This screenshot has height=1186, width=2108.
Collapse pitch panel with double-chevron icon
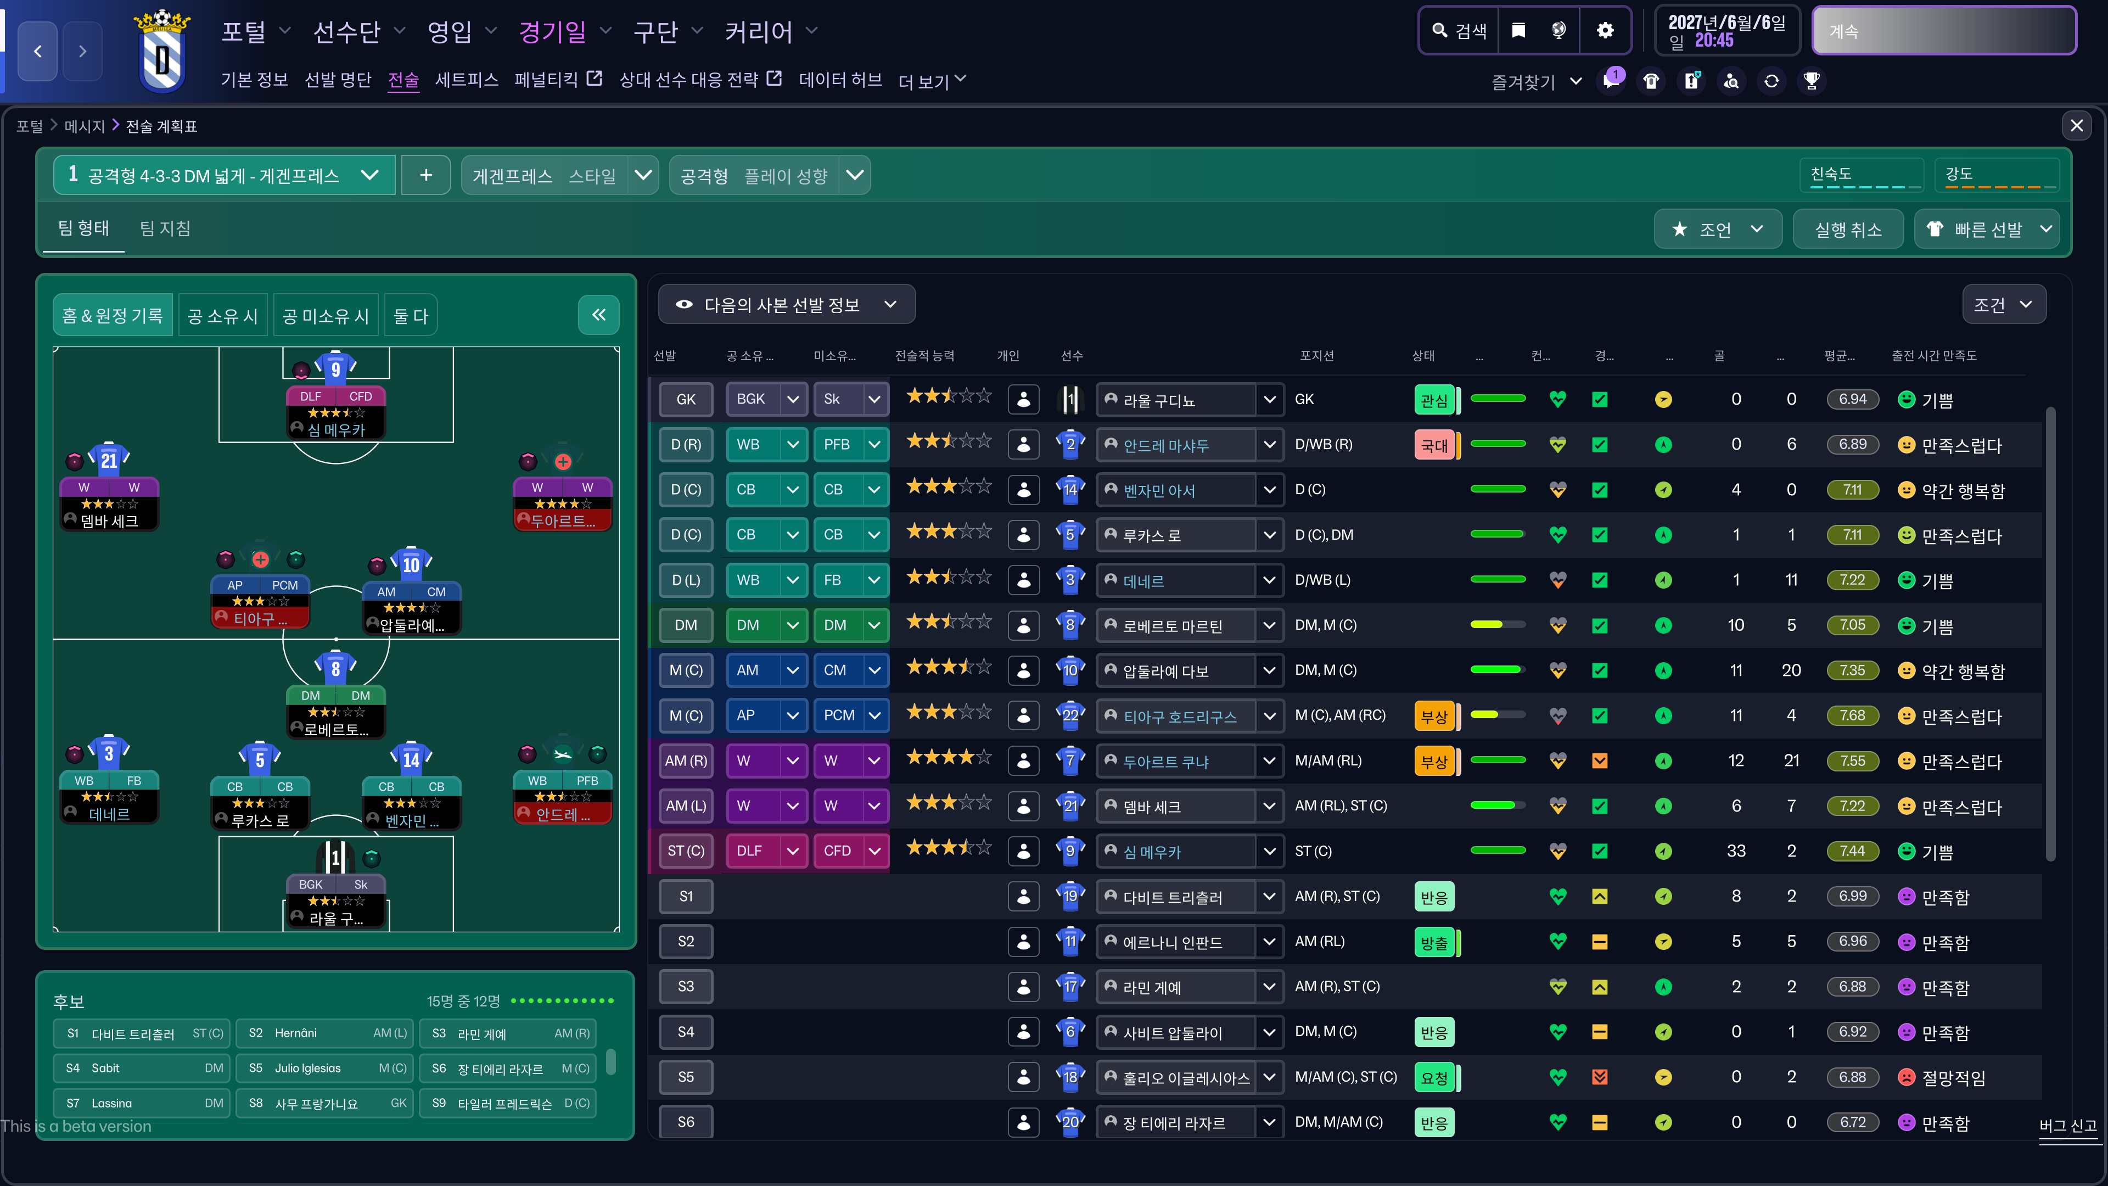tap(598, 315)
